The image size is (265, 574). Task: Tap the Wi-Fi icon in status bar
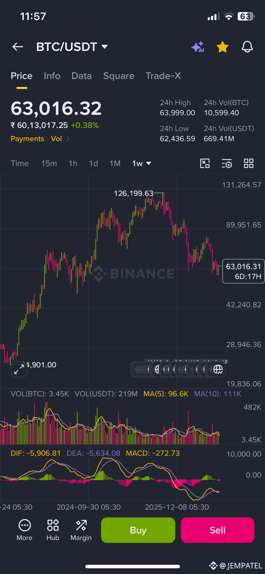pos(229,17)
